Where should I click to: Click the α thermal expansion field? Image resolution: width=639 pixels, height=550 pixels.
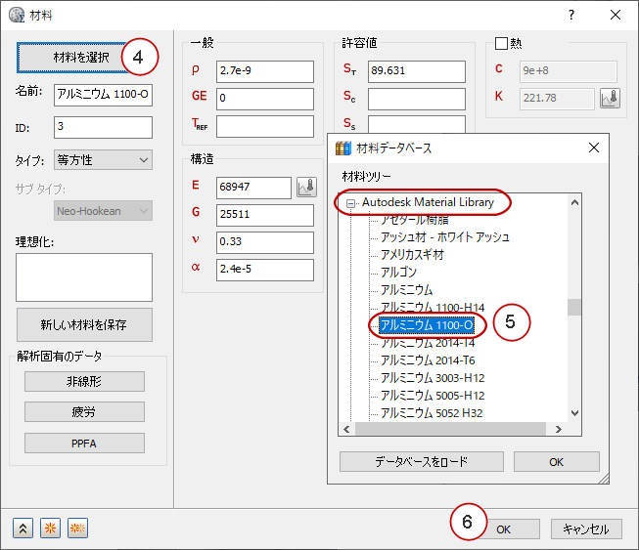[x=265, y=270]
